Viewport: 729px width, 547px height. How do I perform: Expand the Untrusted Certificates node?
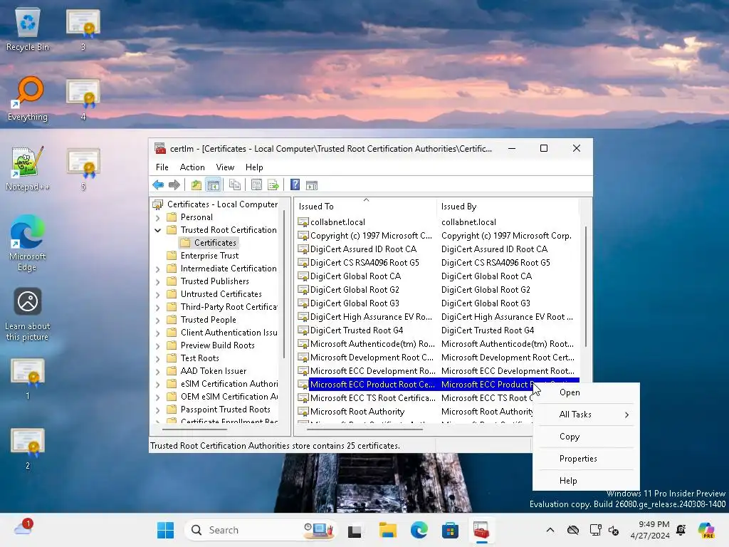[157, 294]
